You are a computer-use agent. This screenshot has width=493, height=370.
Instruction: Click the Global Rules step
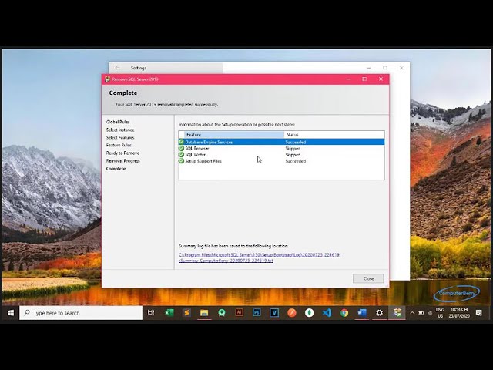tap(118, 122)
